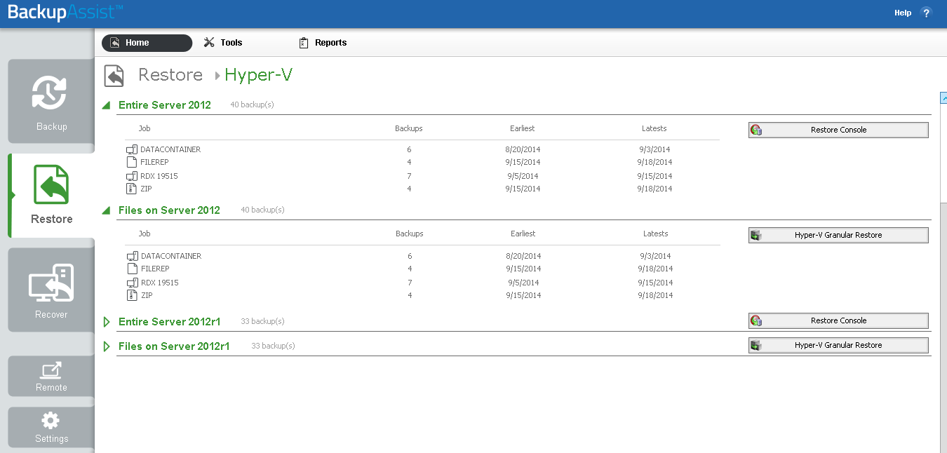947x453 pixels.
Task: Collapse the Files on Server 2012 section
Action: tap(107, 210)
